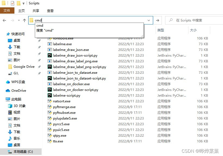Click the labelme_json_to_dataset.exe file name
The image size is (223, 156).
75,73
